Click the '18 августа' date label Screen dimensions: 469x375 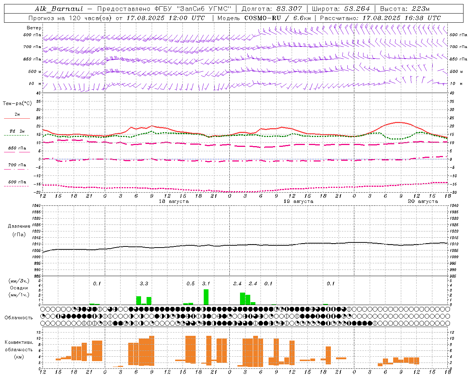pyautogui.click(x=174, y=201)
